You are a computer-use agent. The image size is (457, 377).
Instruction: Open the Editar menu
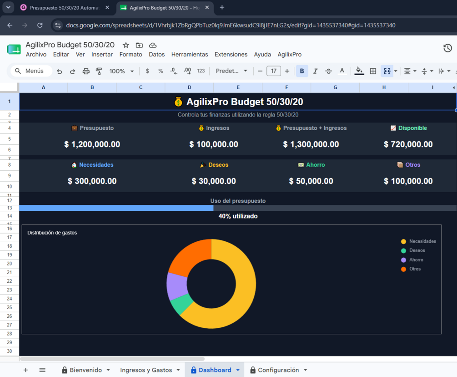(61, 55)
